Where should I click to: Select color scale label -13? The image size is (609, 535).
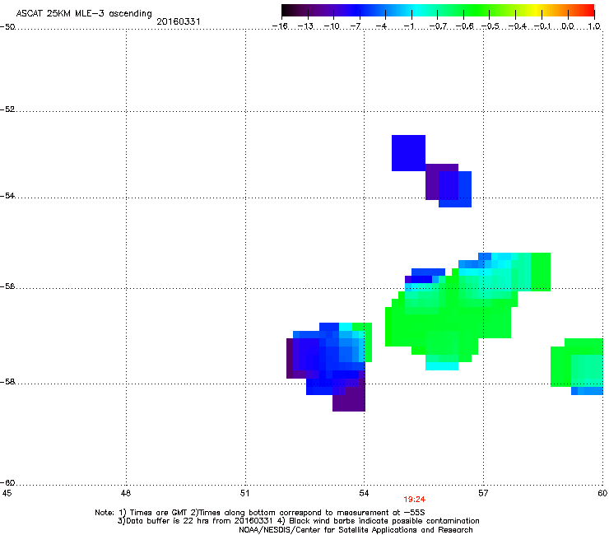point(305,26)
